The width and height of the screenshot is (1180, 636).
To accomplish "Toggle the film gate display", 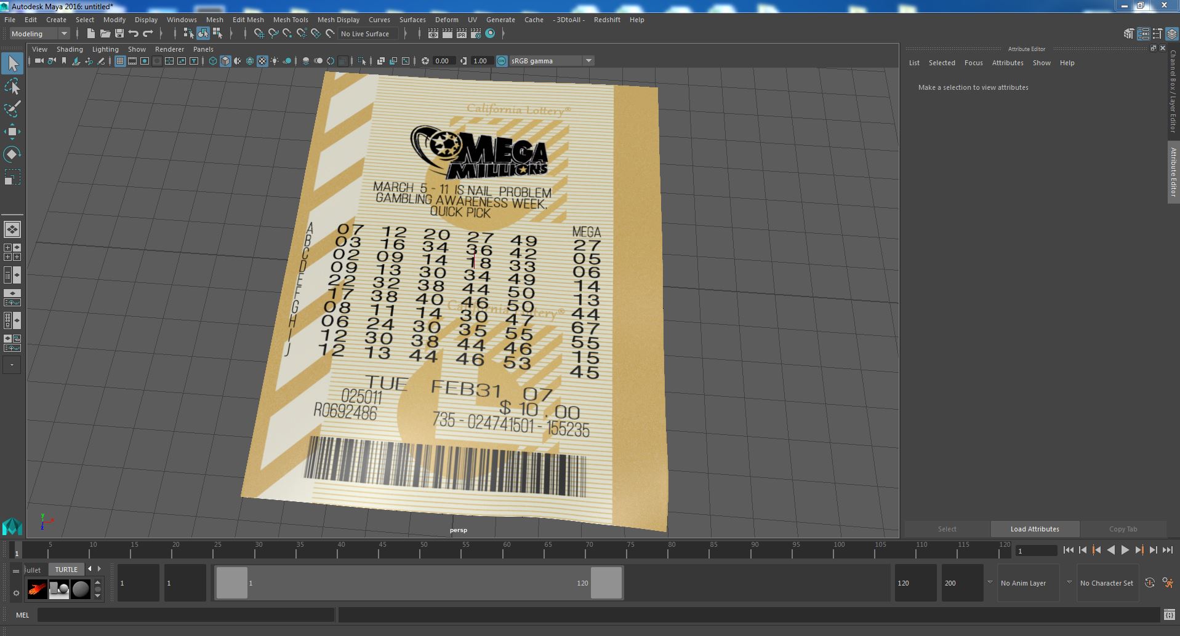I will tap(132, 61).
